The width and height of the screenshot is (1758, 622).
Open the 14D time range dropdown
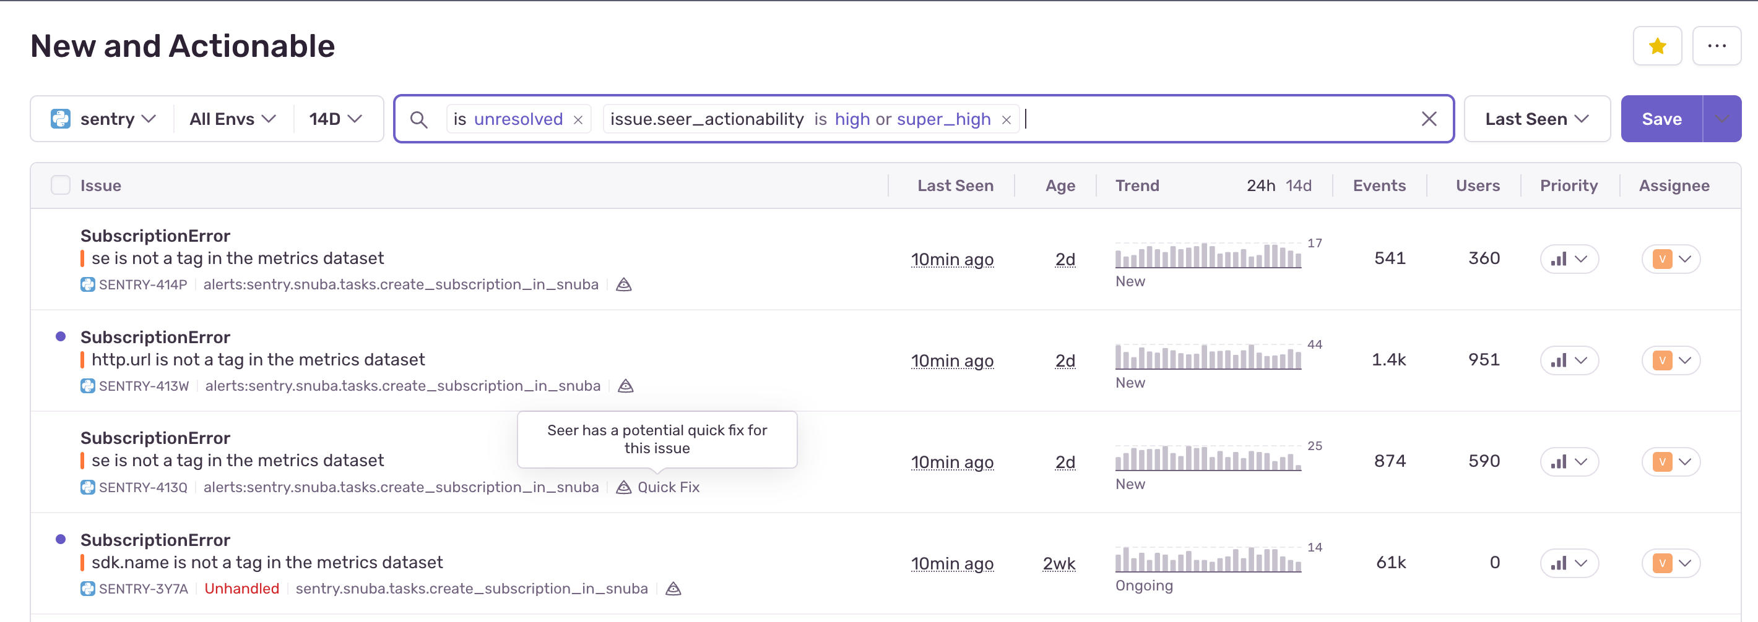point(333,118)
